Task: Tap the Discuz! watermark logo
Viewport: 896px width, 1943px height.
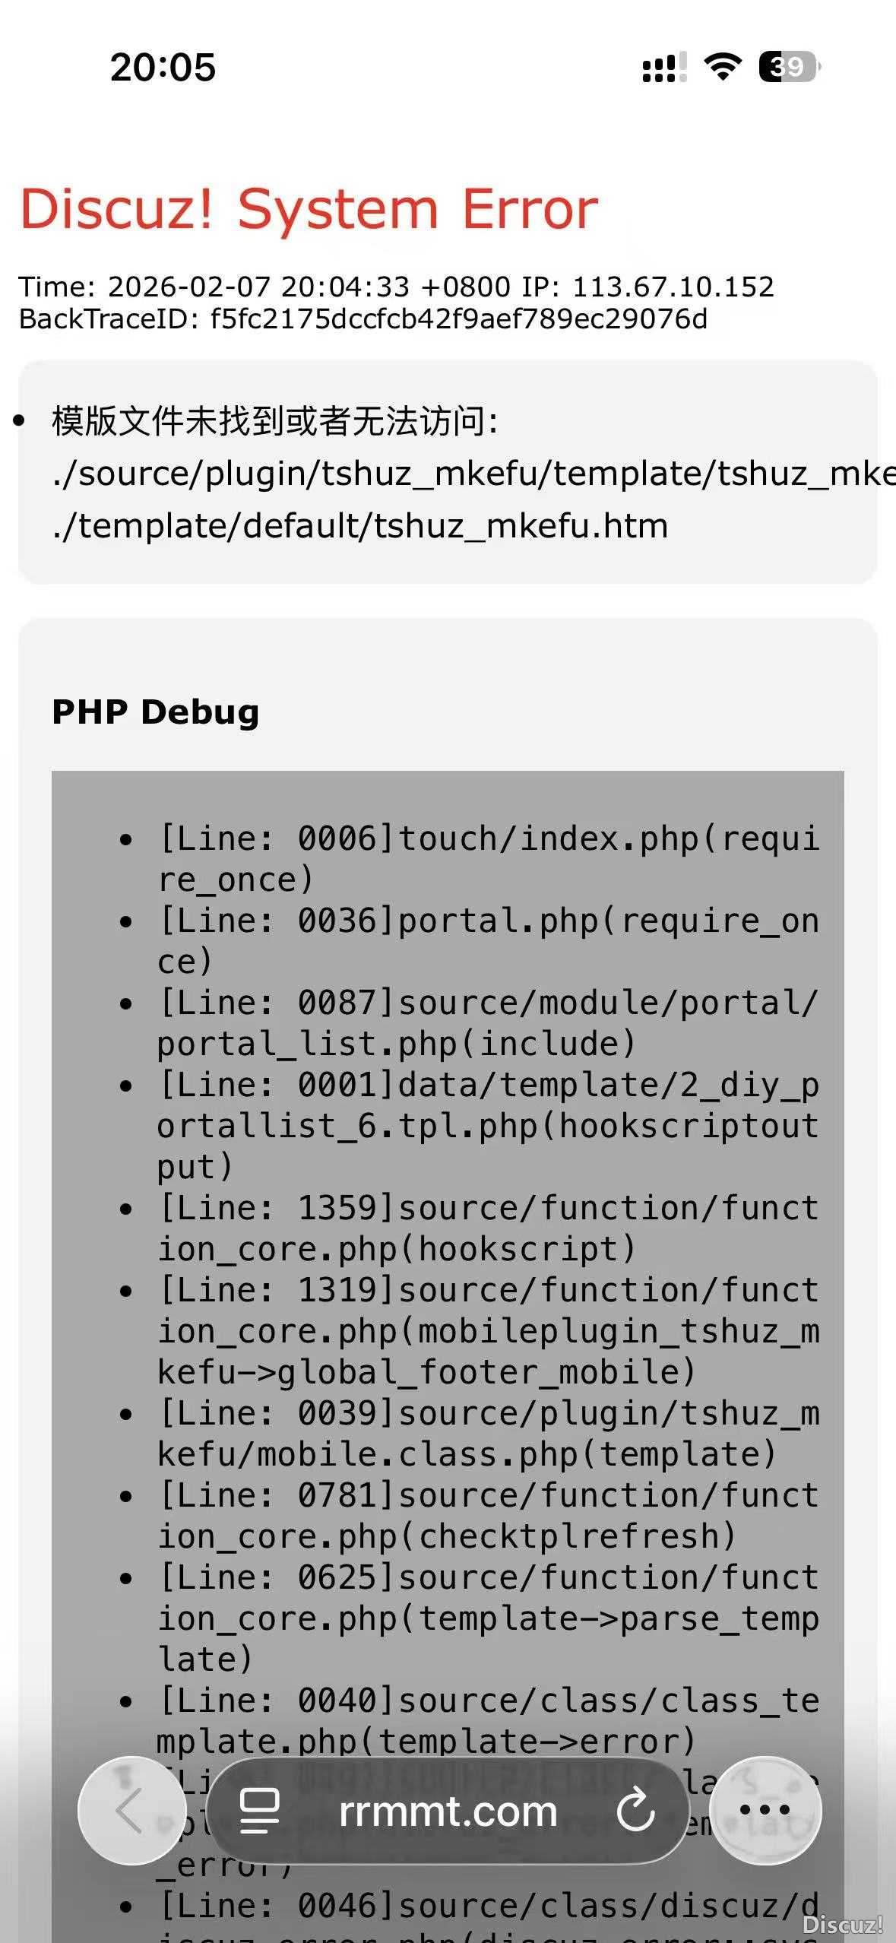Action: 842,1923
